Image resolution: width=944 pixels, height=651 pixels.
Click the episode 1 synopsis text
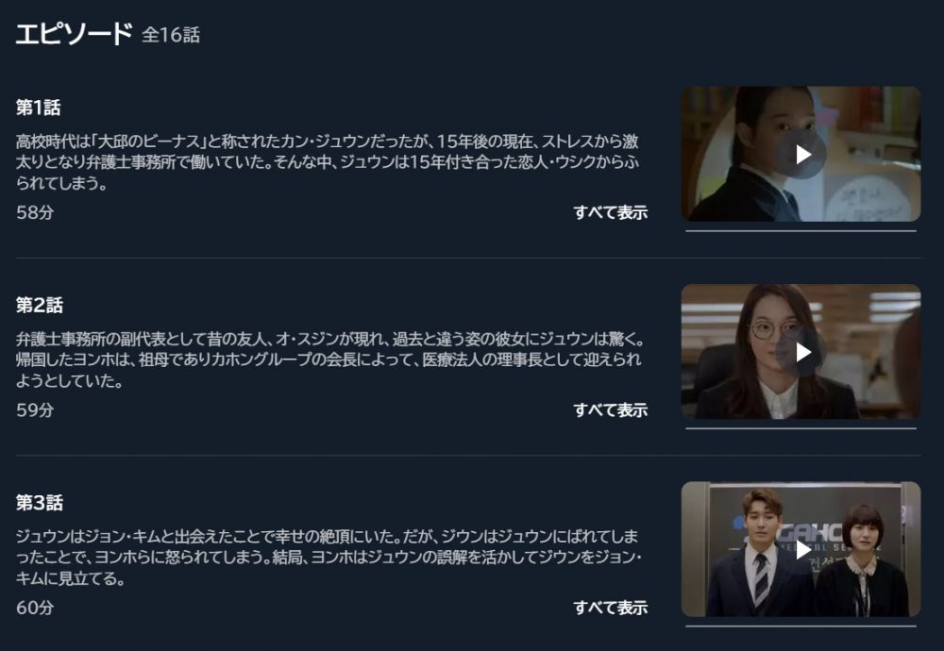(328, 162)
